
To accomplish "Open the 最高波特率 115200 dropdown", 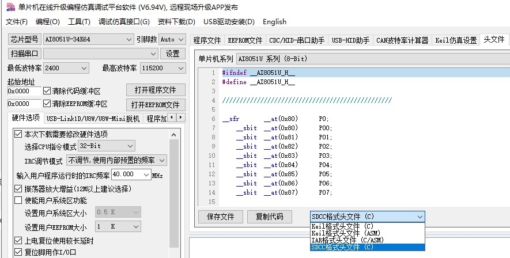I will click(163, 68).
